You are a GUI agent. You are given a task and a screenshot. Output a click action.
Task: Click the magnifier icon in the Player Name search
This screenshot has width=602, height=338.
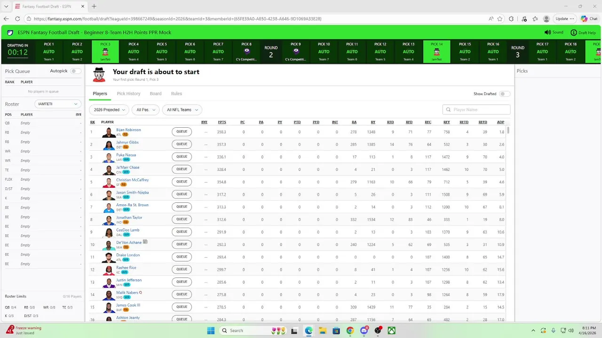449,109
